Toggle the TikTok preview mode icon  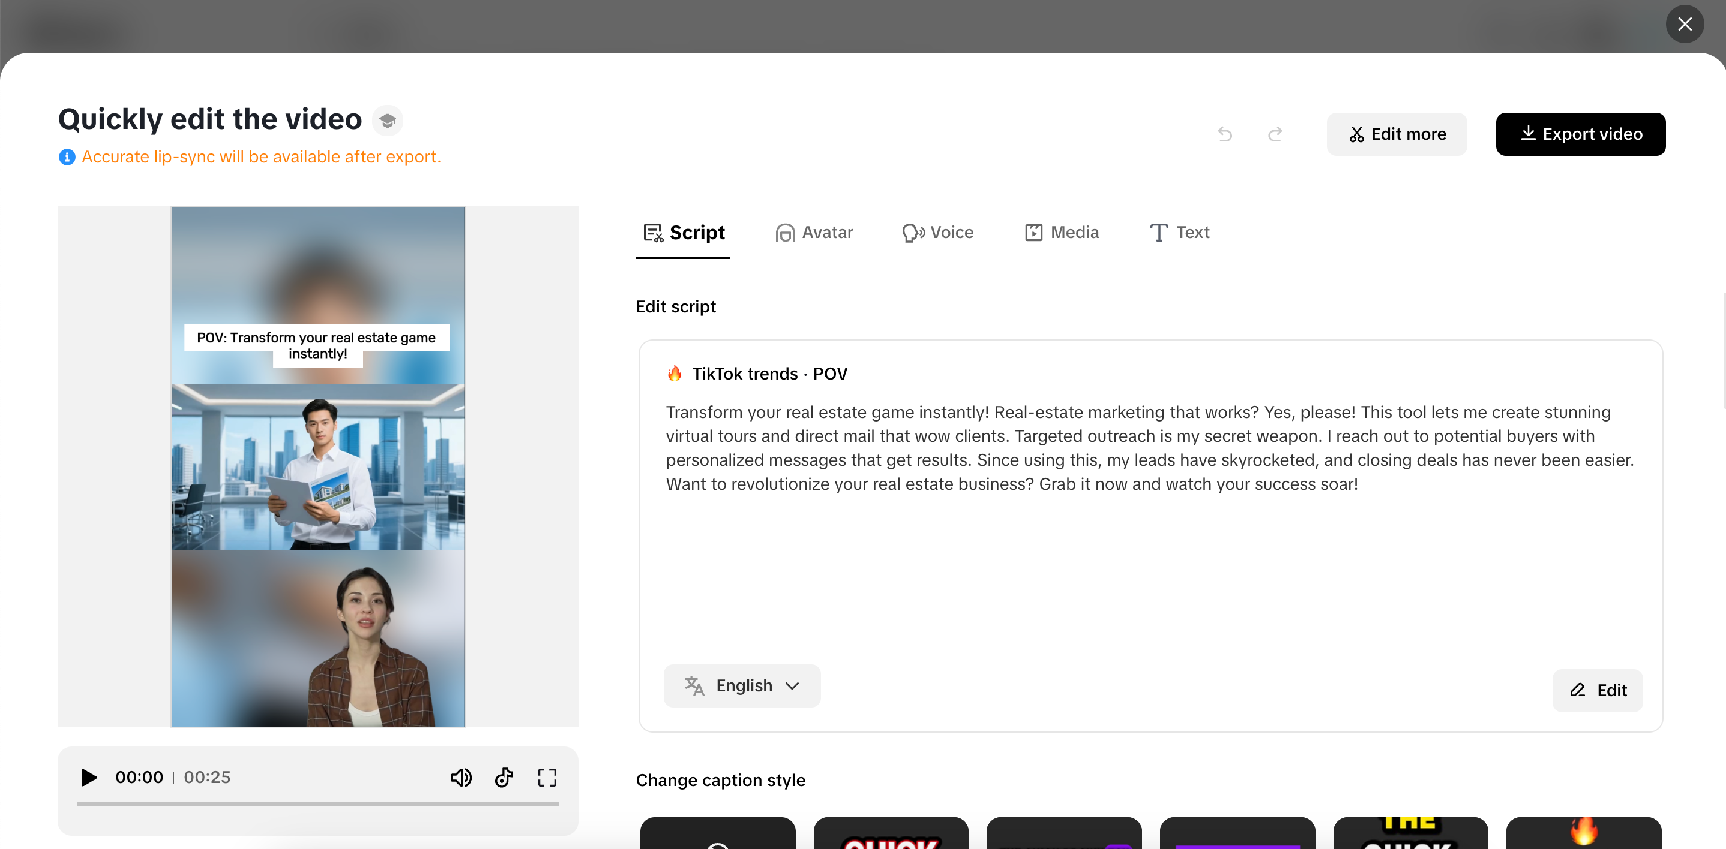click(x=504, y=778)
